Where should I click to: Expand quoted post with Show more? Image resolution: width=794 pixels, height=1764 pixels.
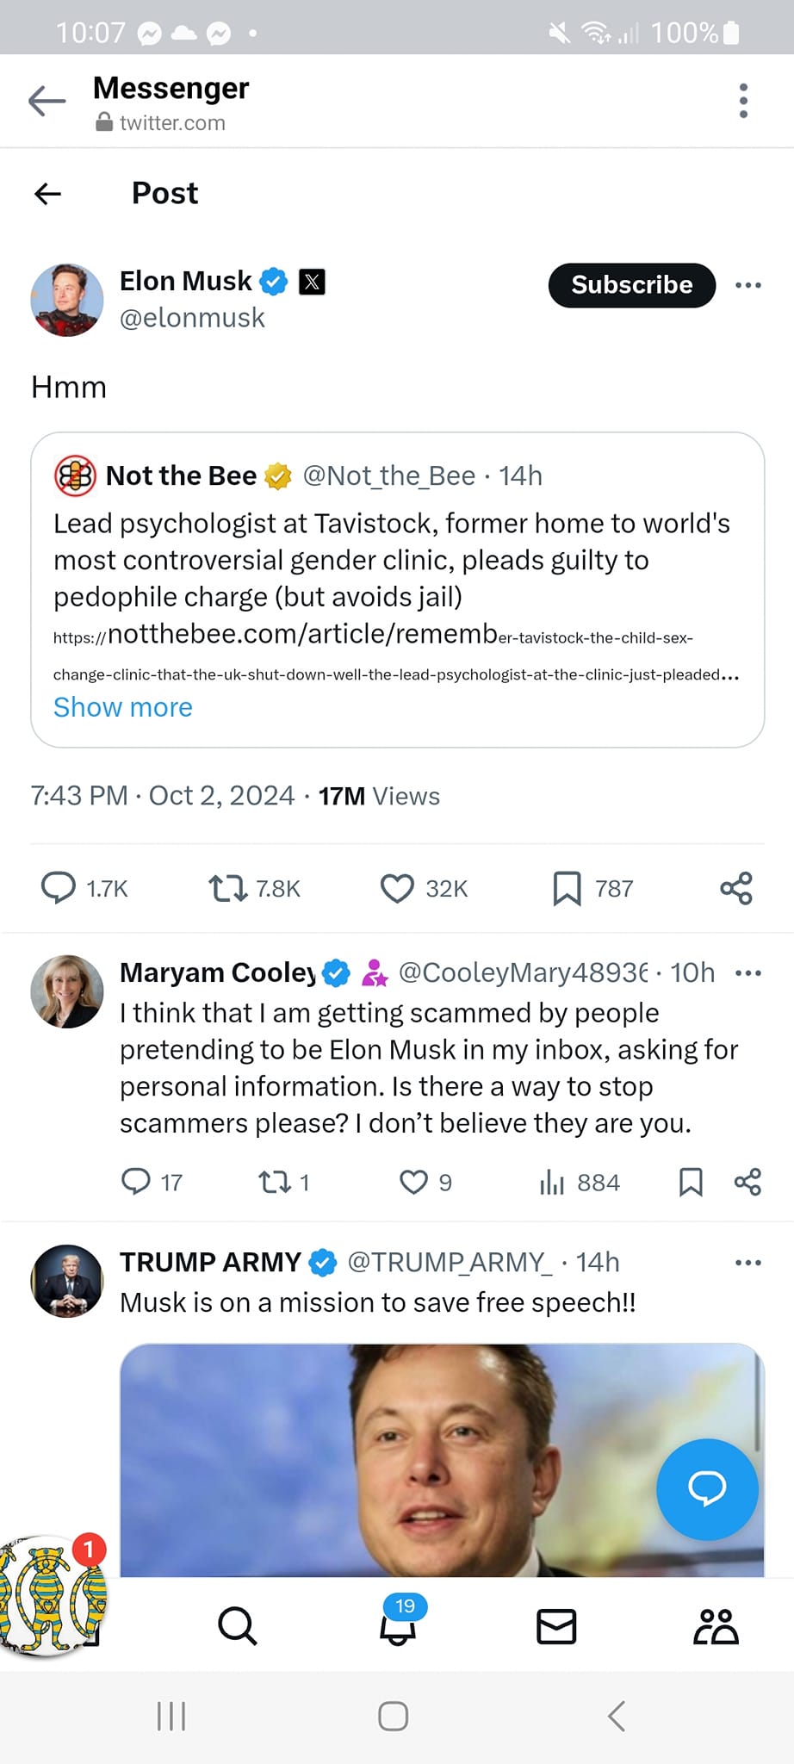123,707
